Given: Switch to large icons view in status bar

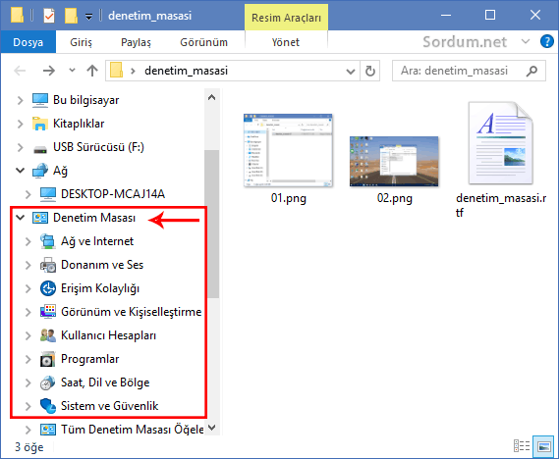Looking at the screenshot, I should coord(543,446).
